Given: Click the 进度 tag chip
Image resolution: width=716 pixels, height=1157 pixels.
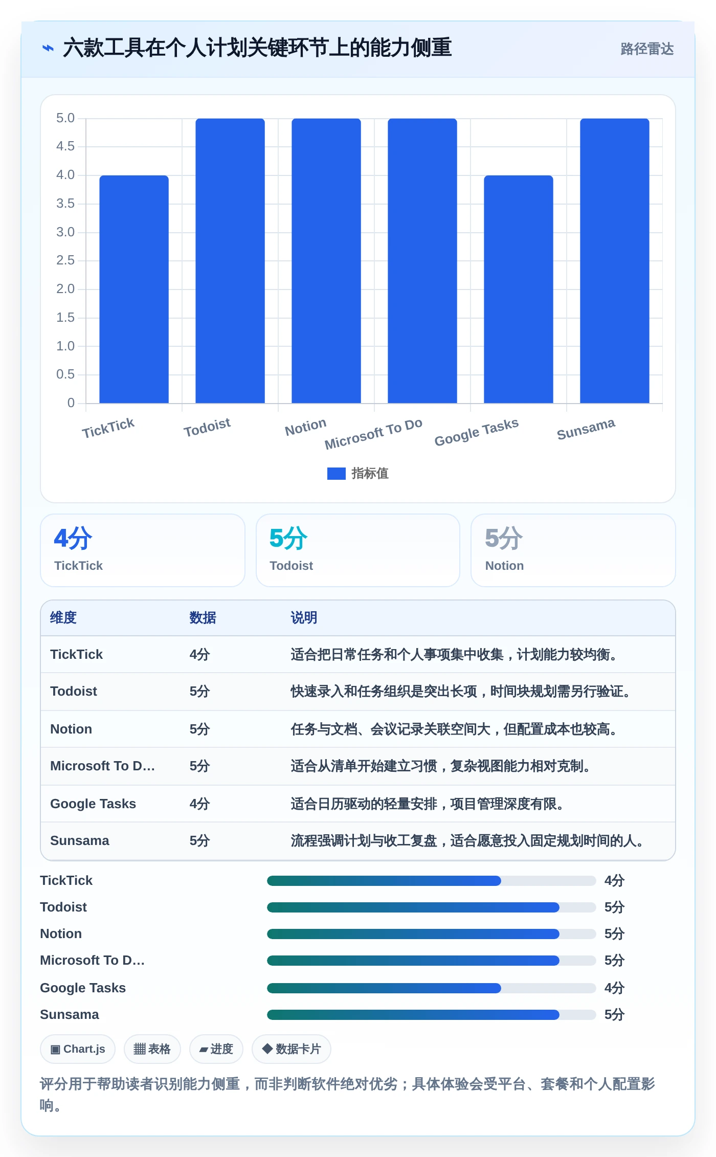Looking at the screenshot, I should (x=216, y=1049).
